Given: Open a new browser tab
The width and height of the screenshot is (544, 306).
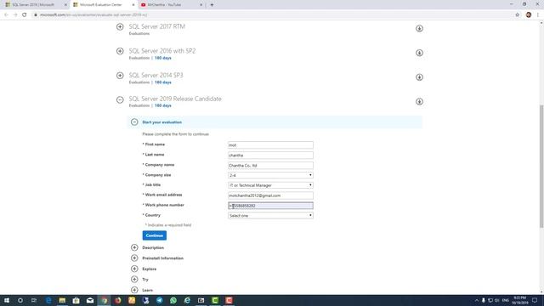Looking at the screenshot, I should coord(212,5).
